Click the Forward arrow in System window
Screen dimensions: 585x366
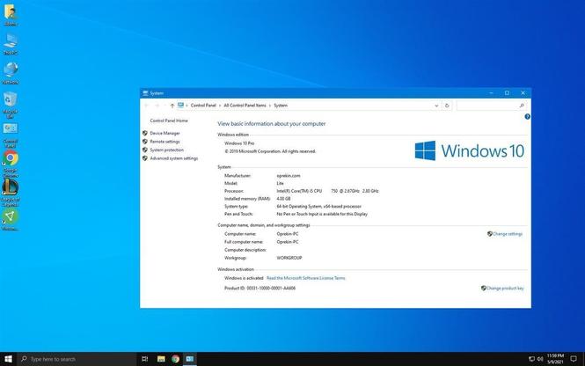tap(157, 106)
